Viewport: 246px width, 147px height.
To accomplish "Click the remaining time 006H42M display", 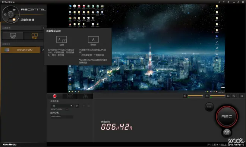I will click(117, 127).
